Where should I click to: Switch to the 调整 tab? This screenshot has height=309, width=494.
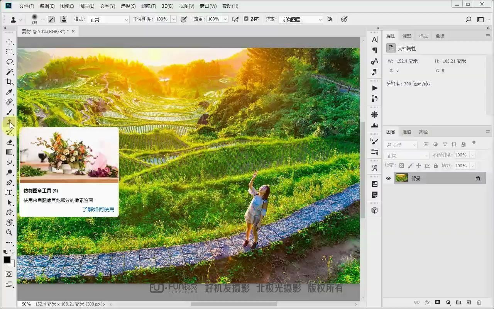tap(407, 36)
